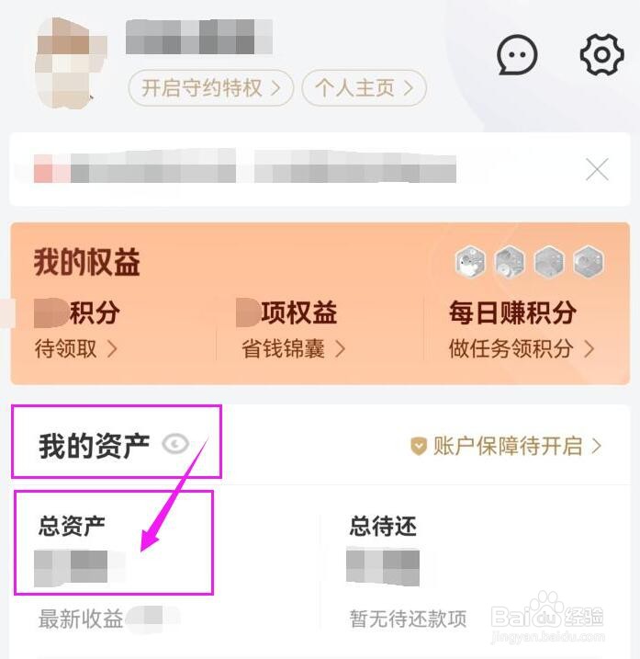640x659 pixels.
Task: Click the first hexagon badge in 我的权益
Action: [x=471, y=262]
